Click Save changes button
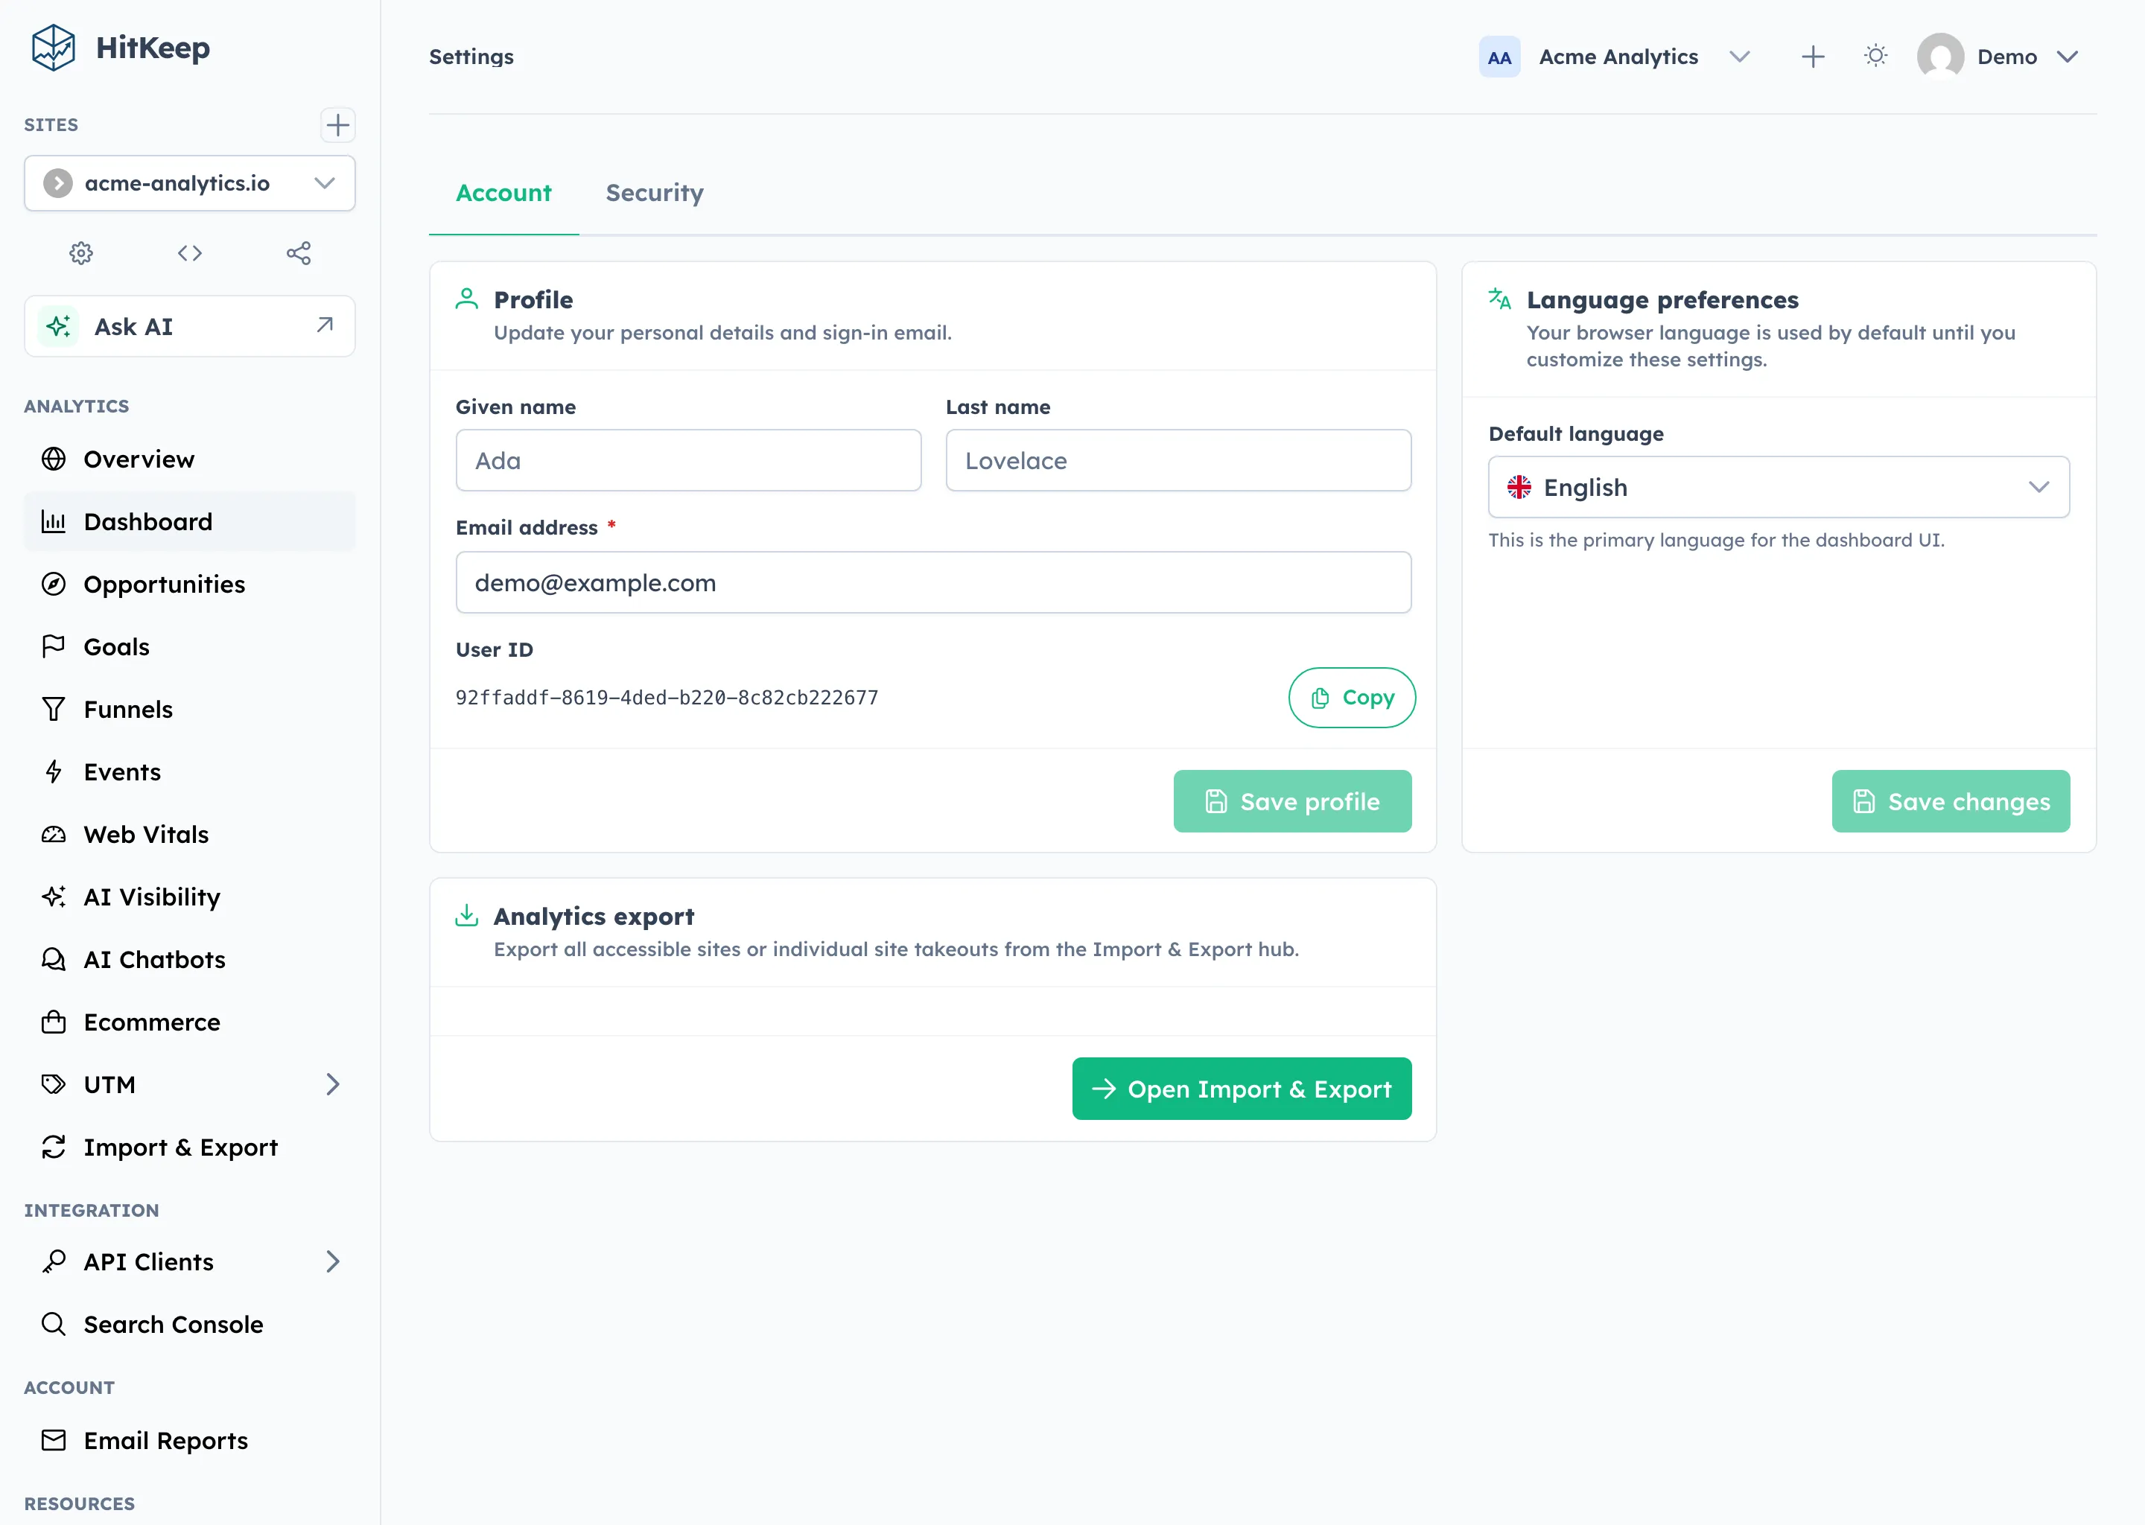The width and height of the screenshot is (2145, 1525). tap(1951, 801)
